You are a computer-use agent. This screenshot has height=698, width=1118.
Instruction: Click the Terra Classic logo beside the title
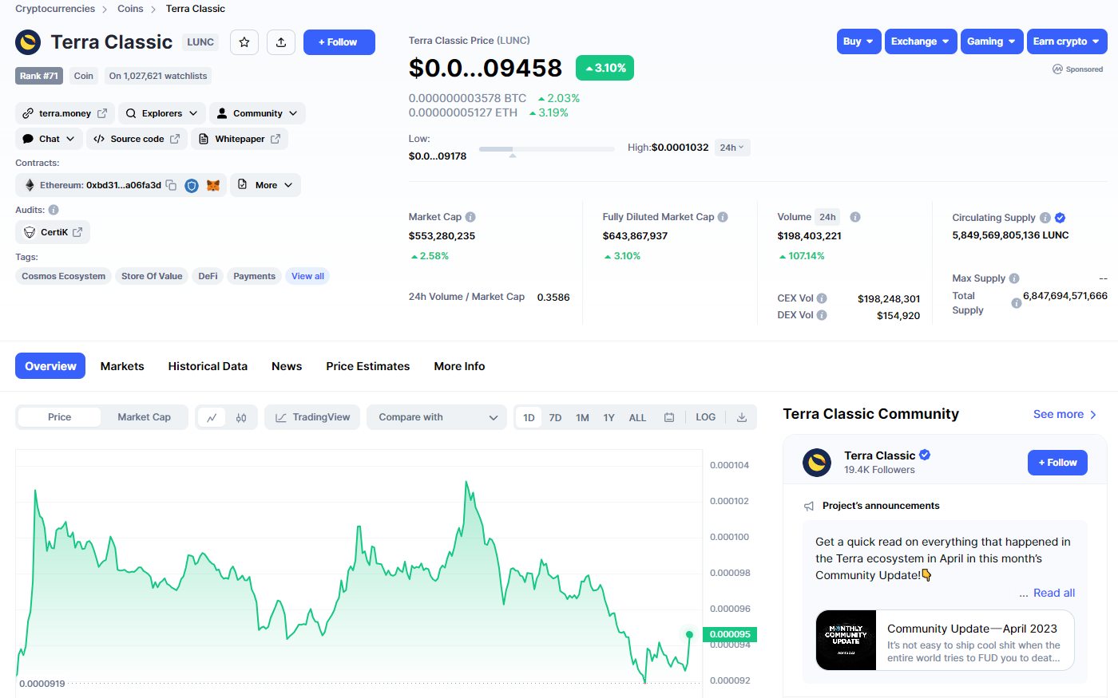coord(28,42)
